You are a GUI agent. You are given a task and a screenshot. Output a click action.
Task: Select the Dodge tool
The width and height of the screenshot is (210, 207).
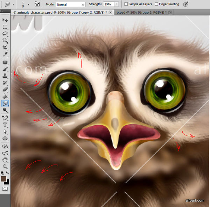[5, 110]
